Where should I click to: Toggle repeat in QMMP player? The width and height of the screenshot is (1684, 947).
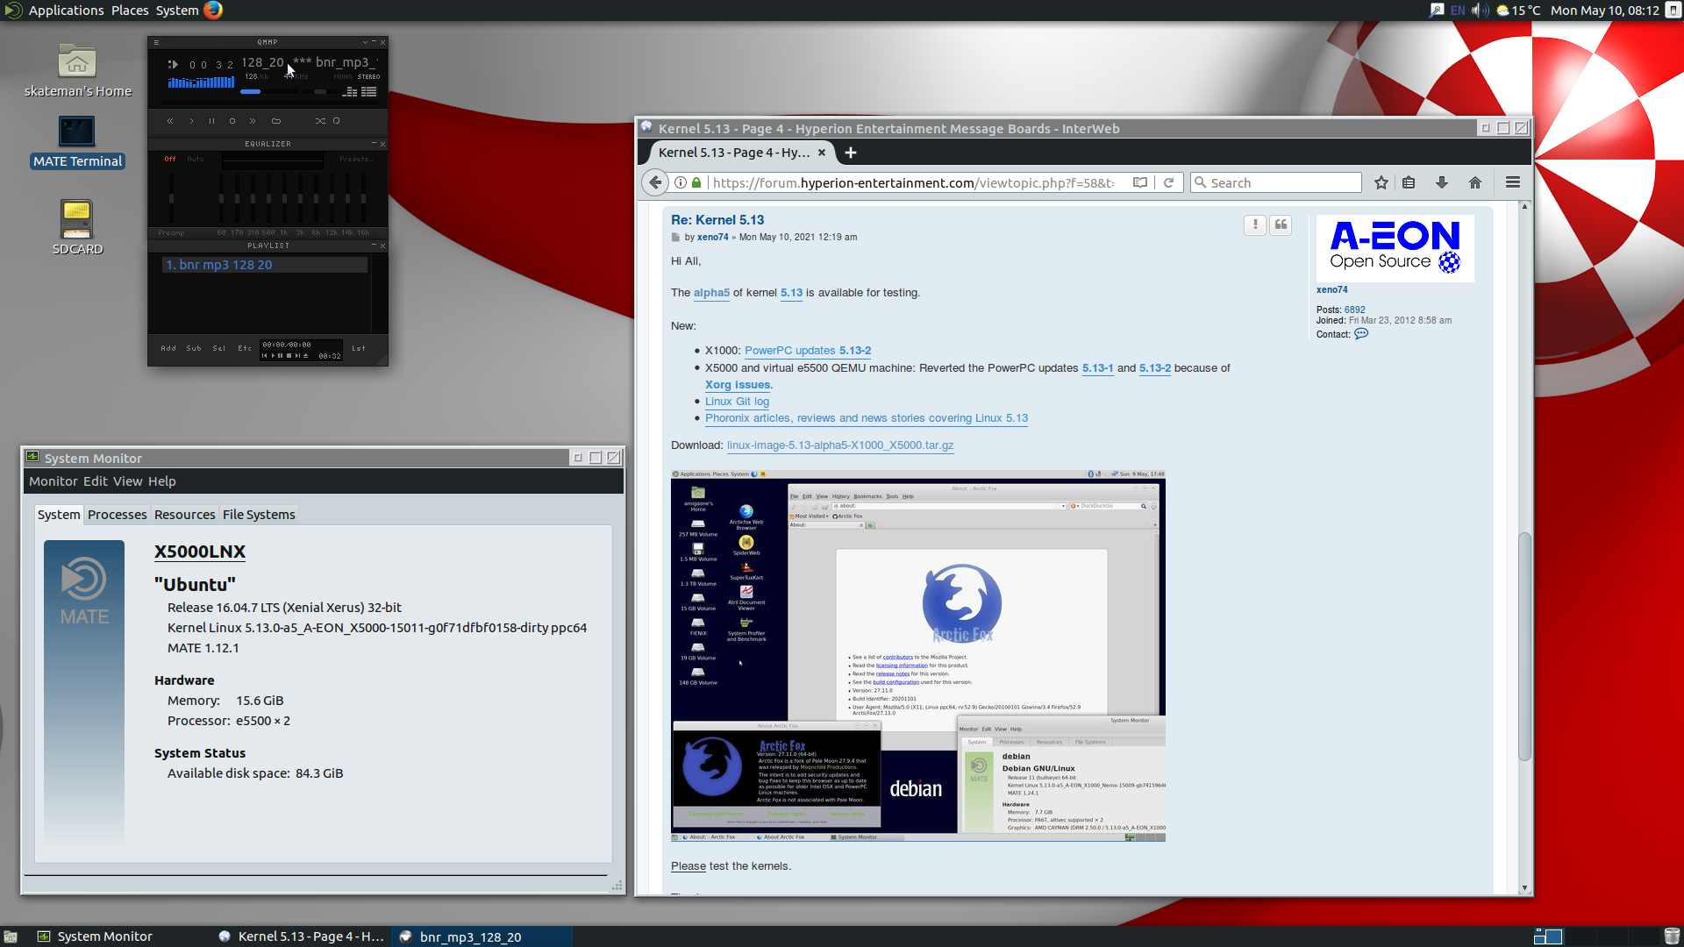(336, 121)
